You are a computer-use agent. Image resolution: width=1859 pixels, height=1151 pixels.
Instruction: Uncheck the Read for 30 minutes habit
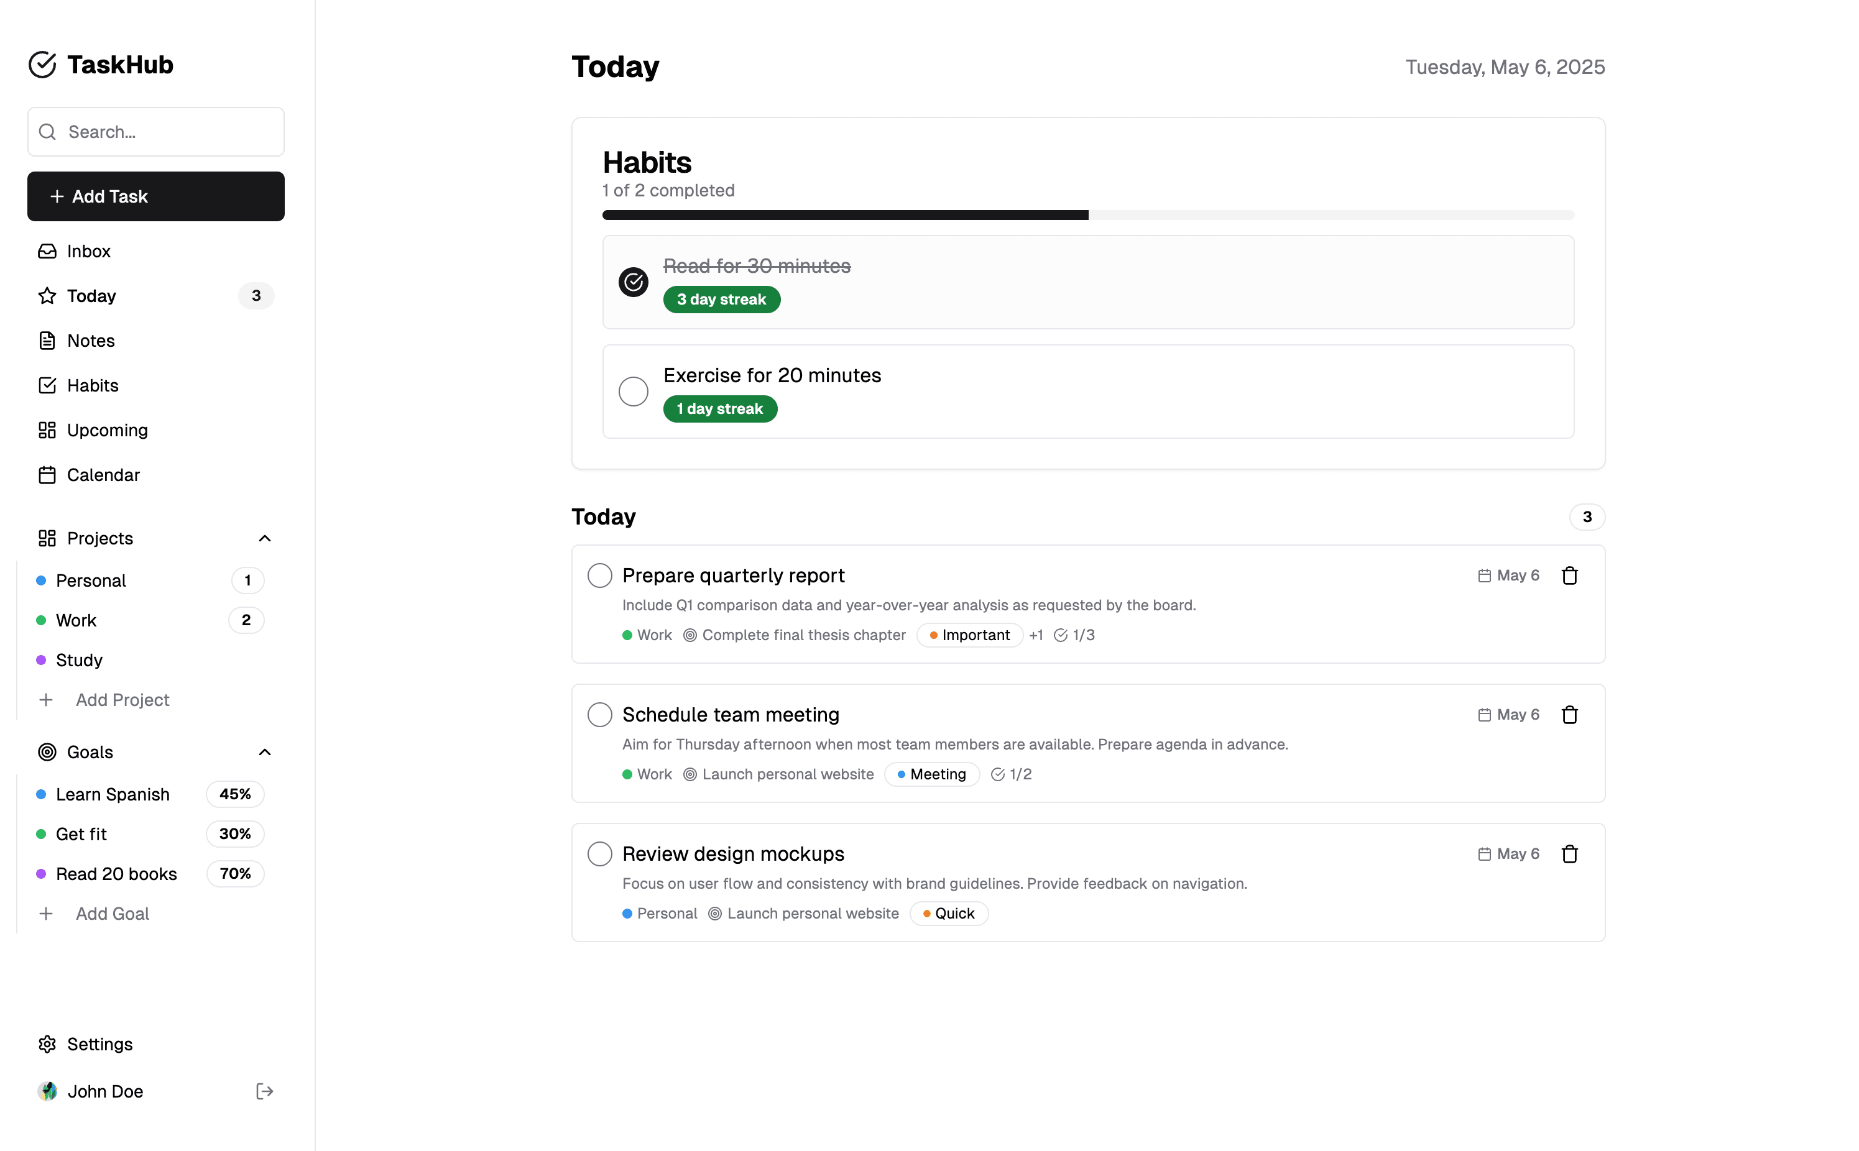click(633, 282)
